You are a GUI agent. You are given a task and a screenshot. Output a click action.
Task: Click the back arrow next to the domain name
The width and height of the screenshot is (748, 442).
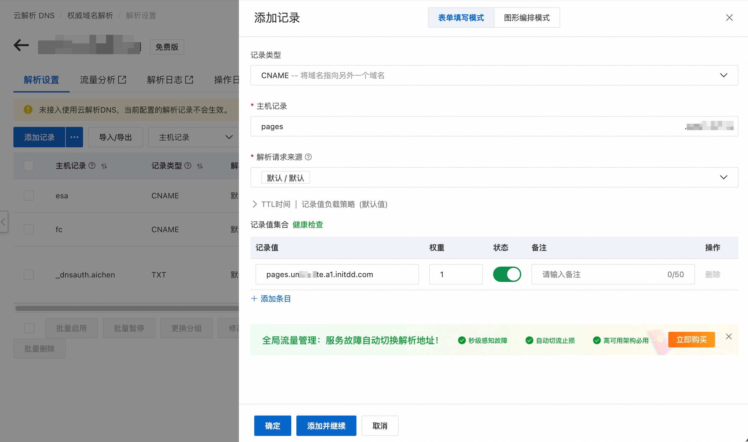click(x=21, y=45)
